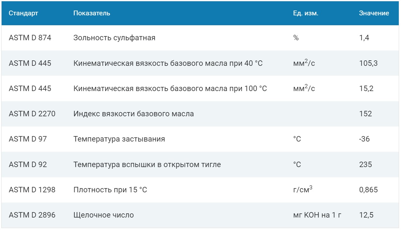Click the viscosity at 100 °C row

(200, 88)
